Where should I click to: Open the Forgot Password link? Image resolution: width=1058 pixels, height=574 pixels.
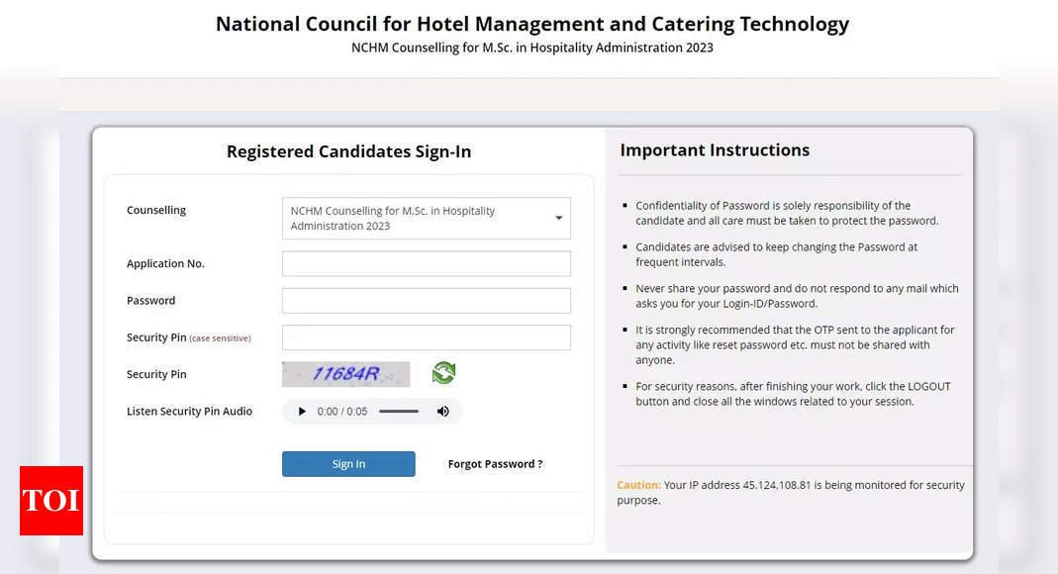tap(495, 464)
